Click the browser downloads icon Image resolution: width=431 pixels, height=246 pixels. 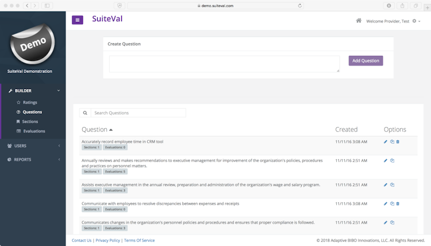(388, 6)
